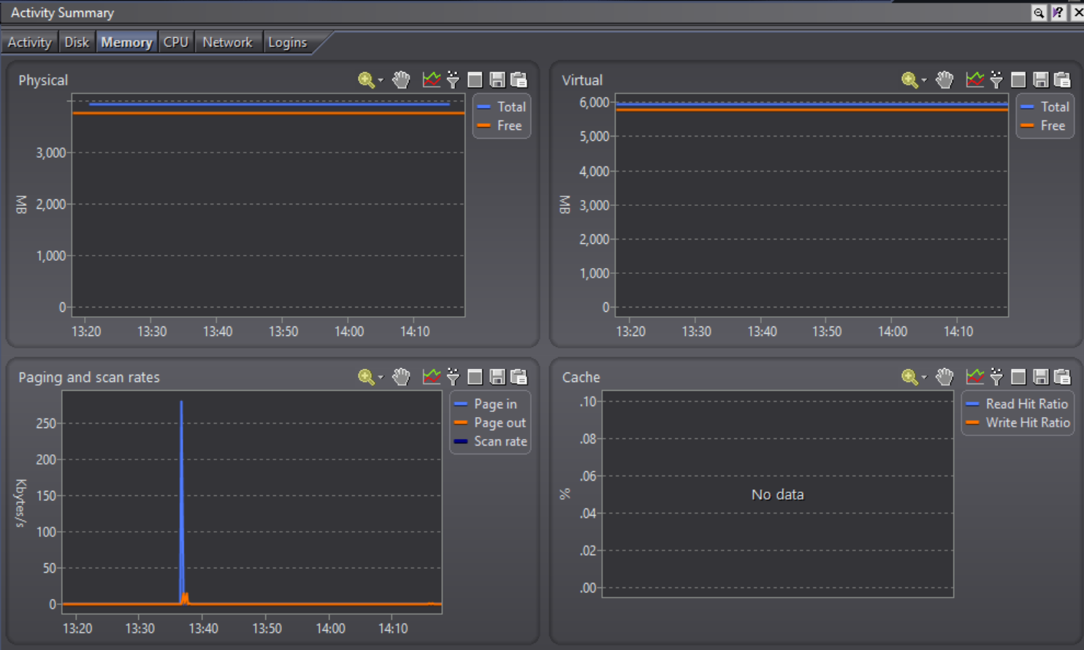Switch to the Activity tab
Viewport: 1084px width, 650px height.
pyautogui.click(x=29, y=42)
